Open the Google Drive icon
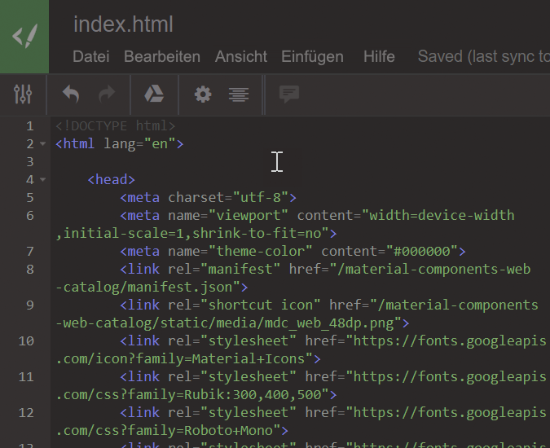 (x=154, y=94)
